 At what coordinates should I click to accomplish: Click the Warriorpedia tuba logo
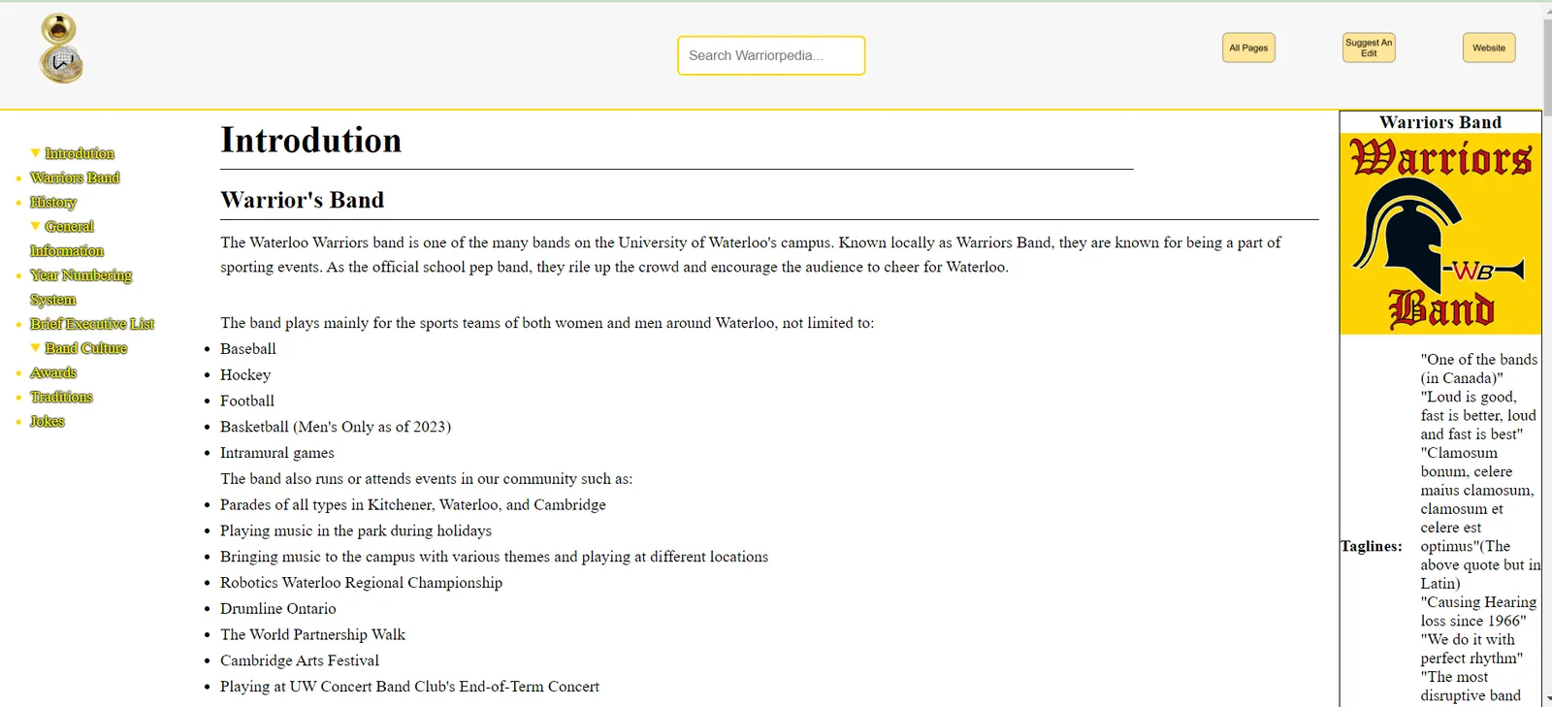pos(61,48)
